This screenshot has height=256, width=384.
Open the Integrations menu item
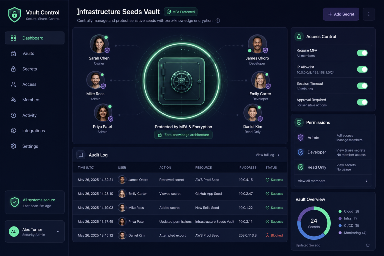click(34, 131)
